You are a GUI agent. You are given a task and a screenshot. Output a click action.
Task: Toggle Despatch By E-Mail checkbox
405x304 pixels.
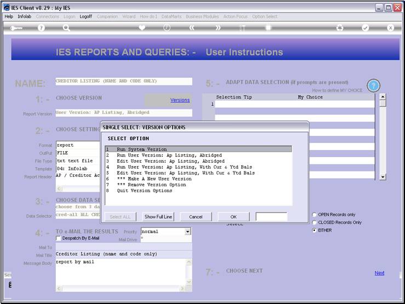click(x=59, y=238)
